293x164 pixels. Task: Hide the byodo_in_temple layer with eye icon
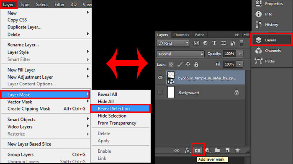pyautogui.click(x=160, y=77)
